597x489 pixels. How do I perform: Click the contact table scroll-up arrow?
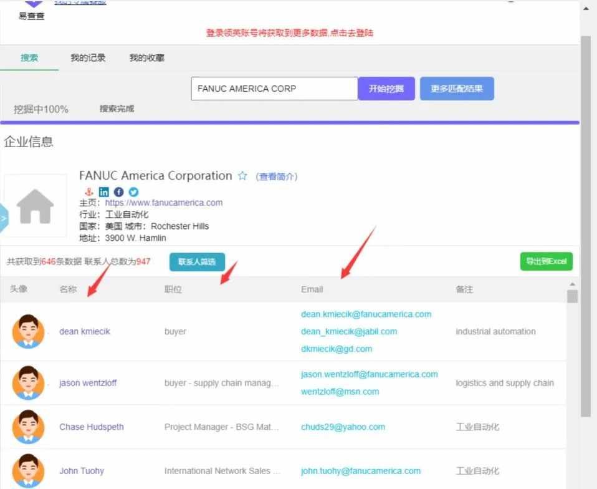coord(572,284)
